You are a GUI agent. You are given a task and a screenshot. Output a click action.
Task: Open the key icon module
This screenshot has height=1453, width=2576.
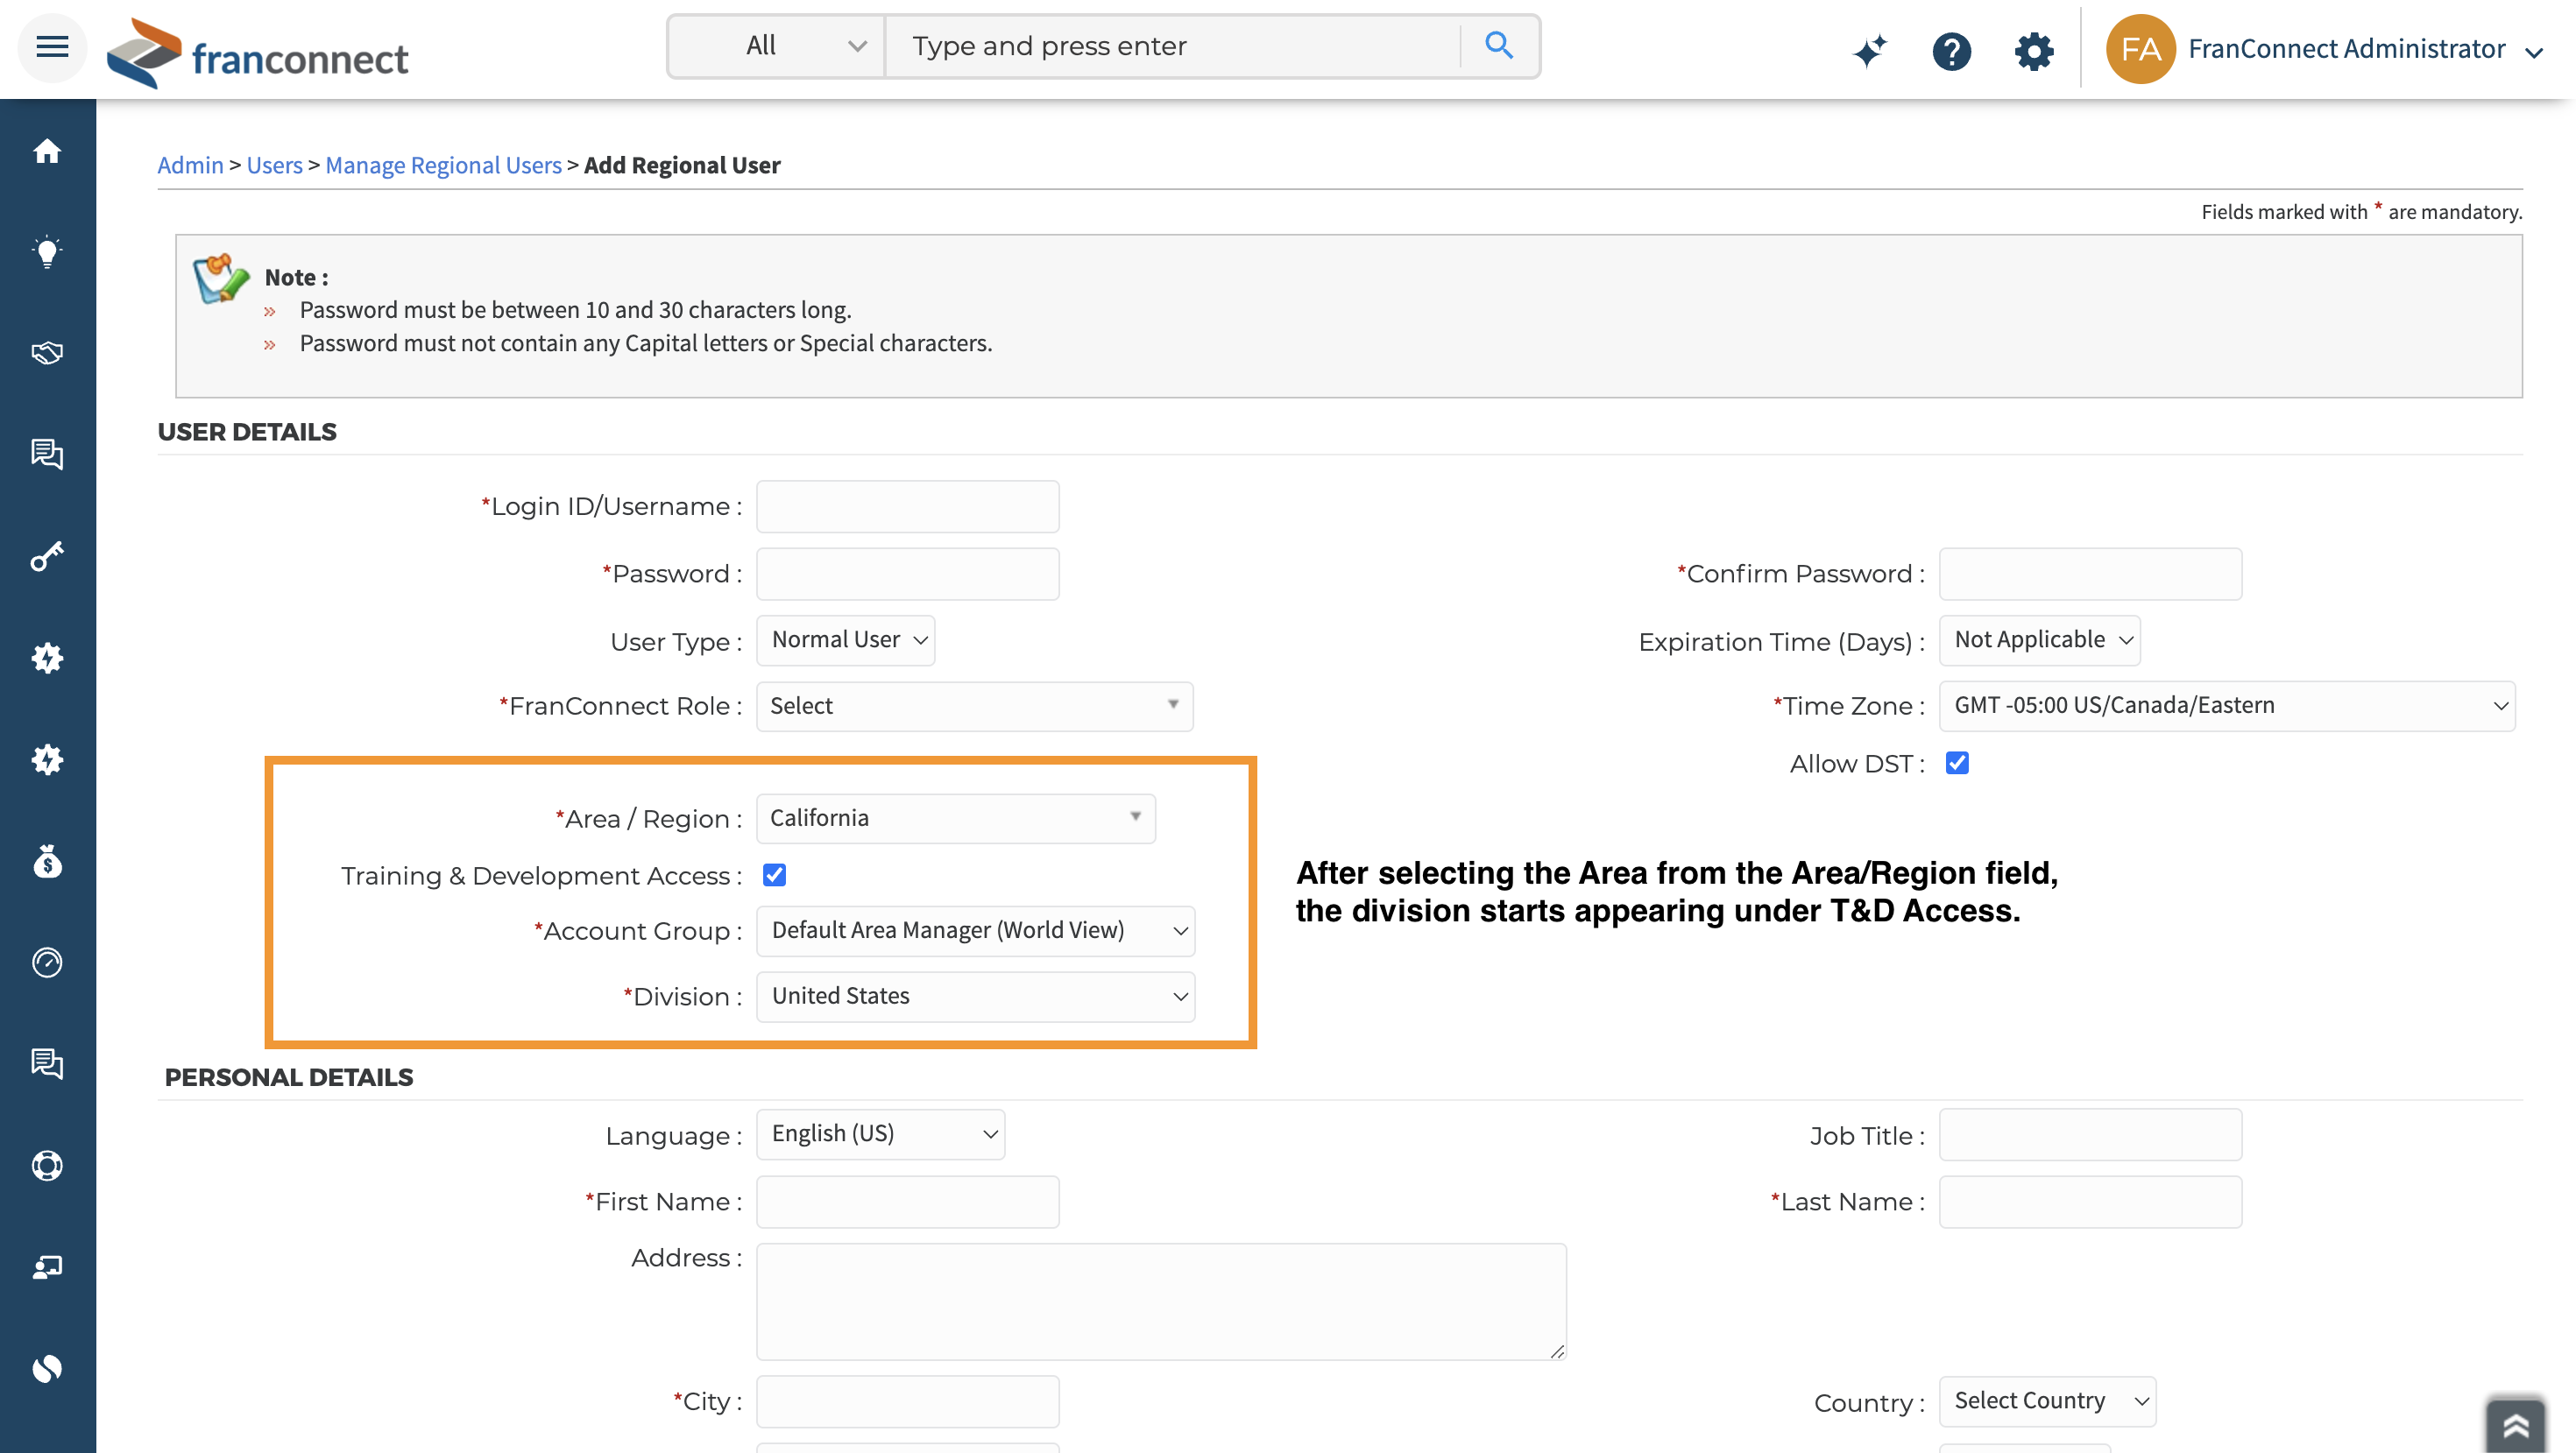(47, 555)
